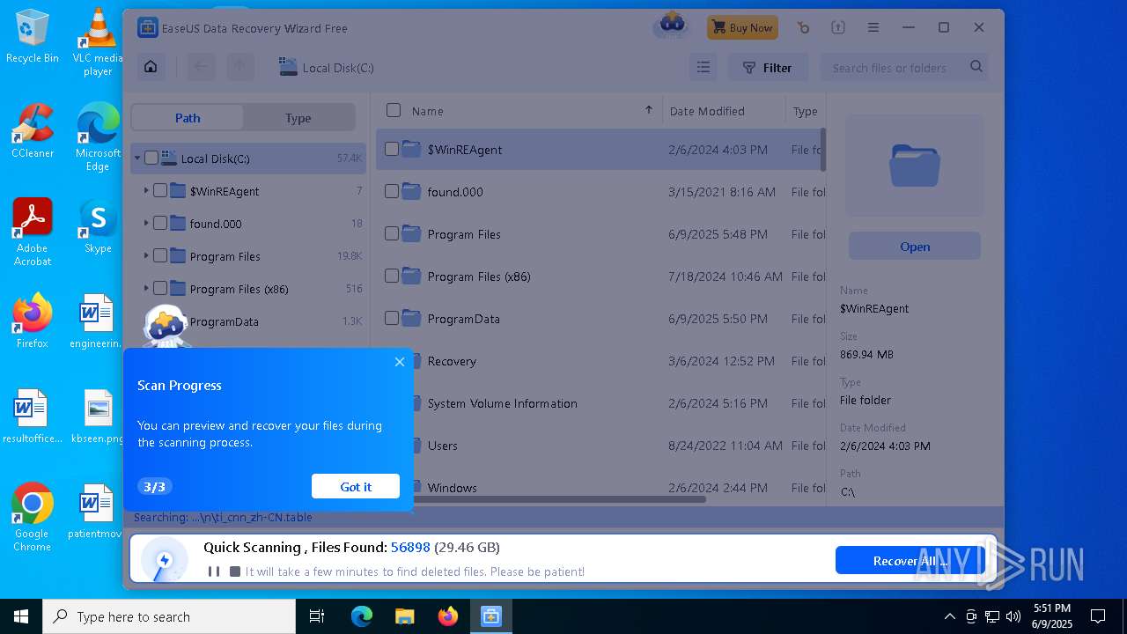Image resolution: width=1127 pixels, height=634 pixels.
Task: Select the System Volume Information row
Action: click(x=600, y=403)
